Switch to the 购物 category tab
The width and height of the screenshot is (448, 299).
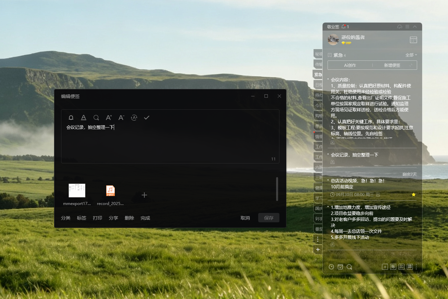click(x=318, y=116)
